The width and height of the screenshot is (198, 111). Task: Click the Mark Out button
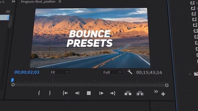pos(50,93)
